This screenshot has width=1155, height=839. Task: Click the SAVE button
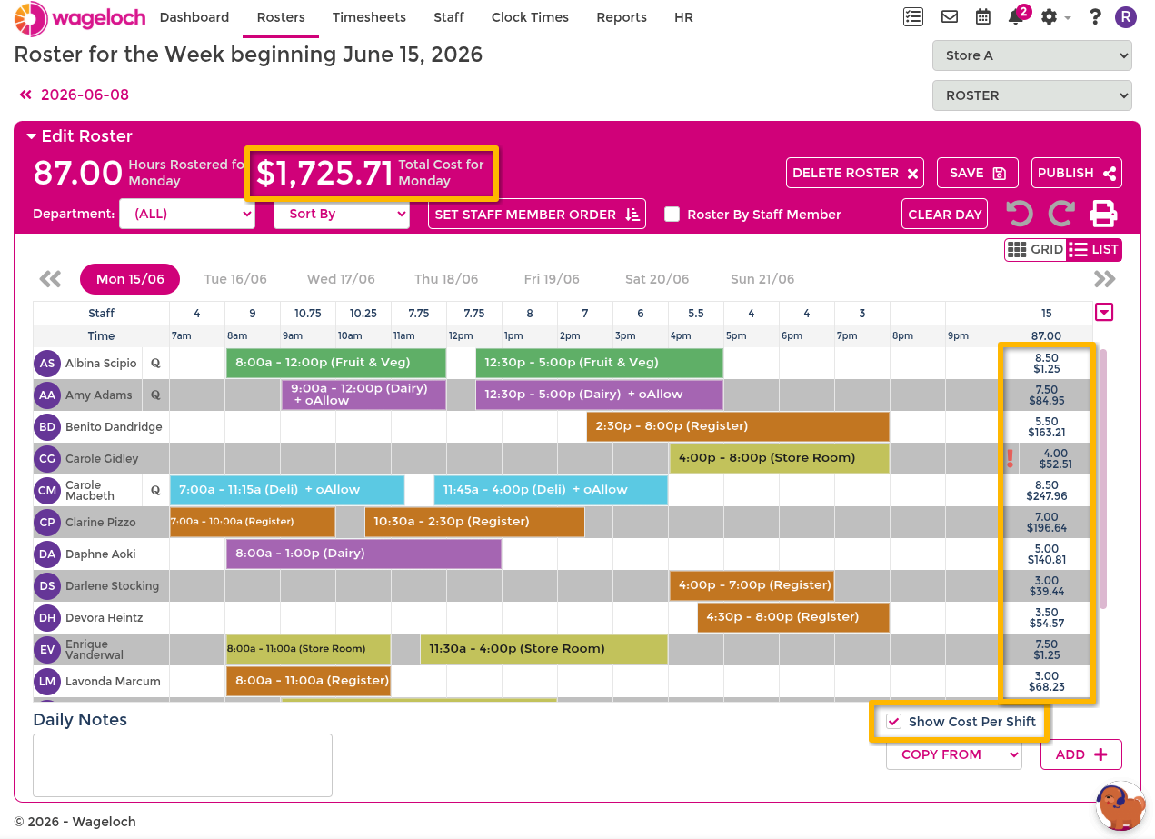(977, 173)
